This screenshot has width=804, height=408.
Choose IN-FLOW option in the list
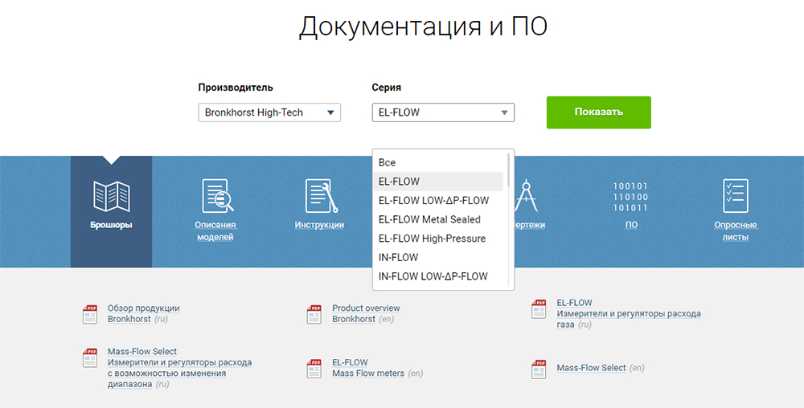[438, 257]
